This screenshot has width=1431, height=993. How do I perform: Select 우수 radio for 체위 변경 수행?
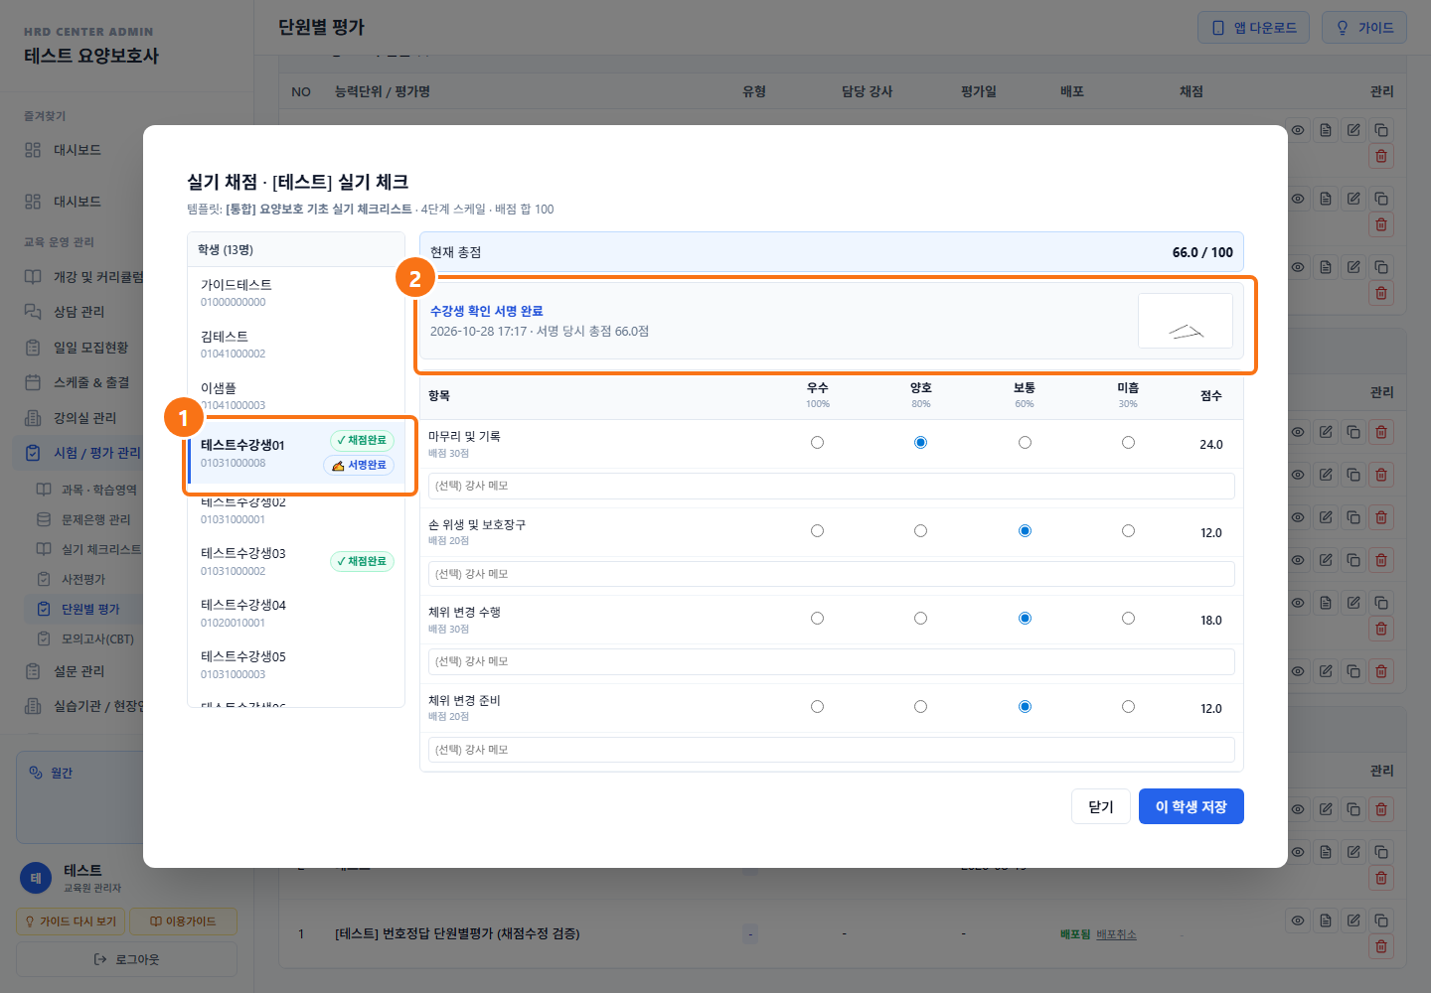point(817,619)
